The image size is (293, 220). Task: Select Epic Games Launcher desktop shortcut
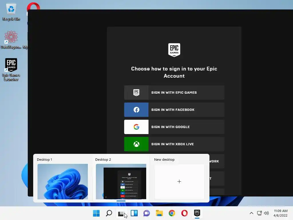coord(11,70)
